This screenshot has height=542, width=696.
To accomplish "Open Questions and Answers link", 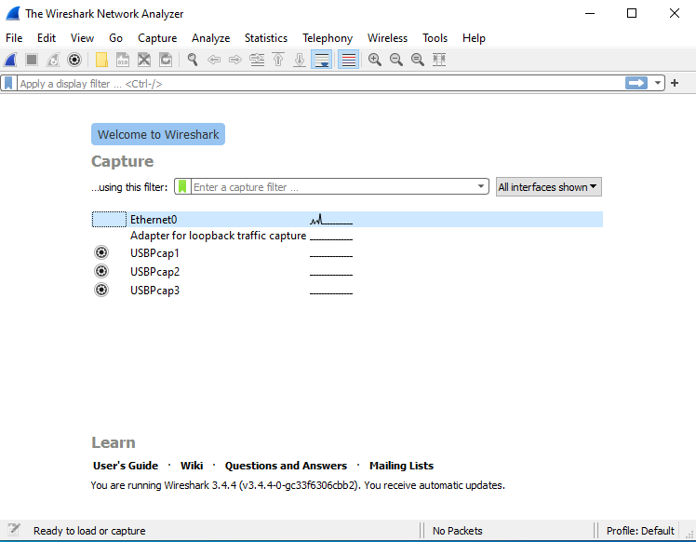I will click(x=286, y=466).
